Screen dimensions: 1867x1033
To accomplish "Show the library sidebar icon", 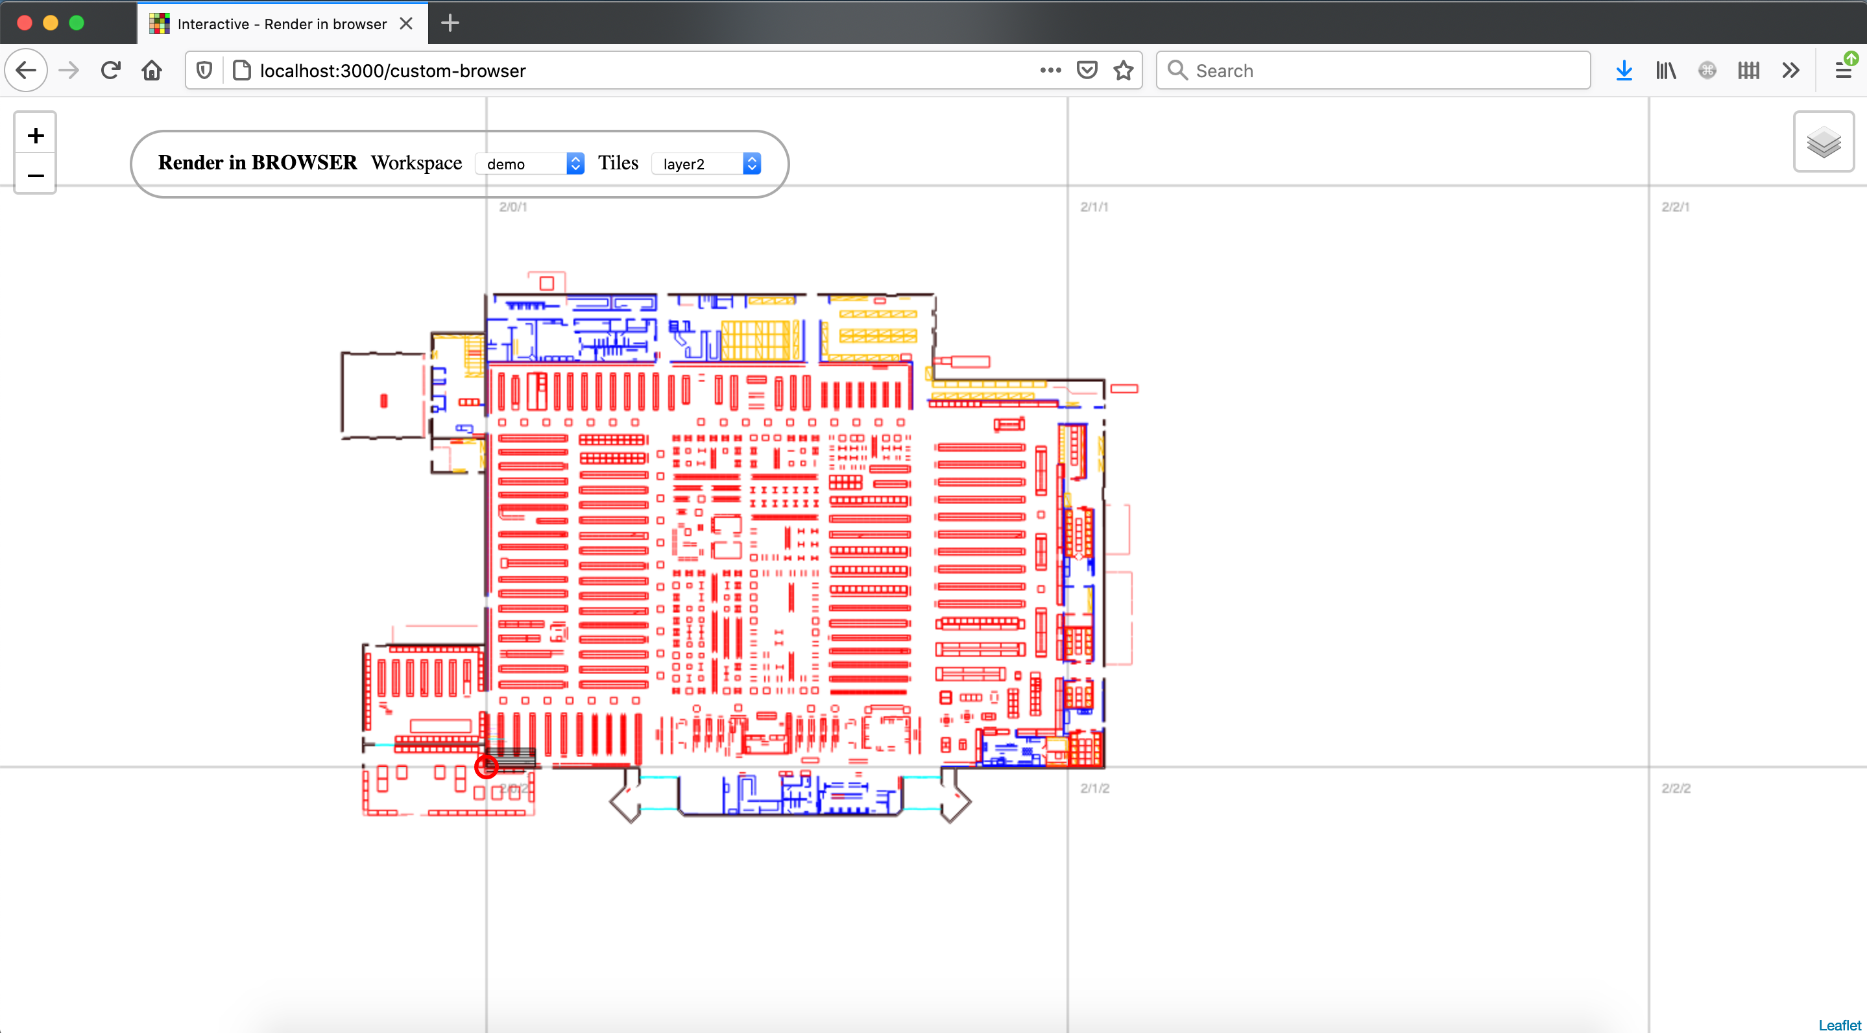I will [1665, 70].
